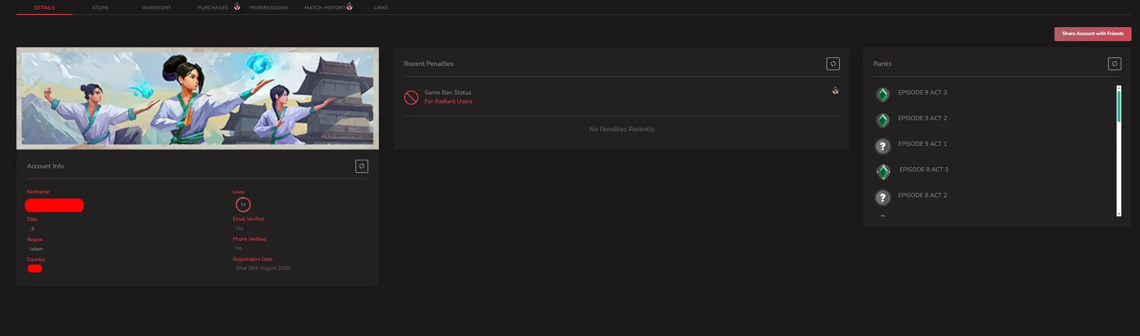Click the Account Info heading

(x=45, y=166)
